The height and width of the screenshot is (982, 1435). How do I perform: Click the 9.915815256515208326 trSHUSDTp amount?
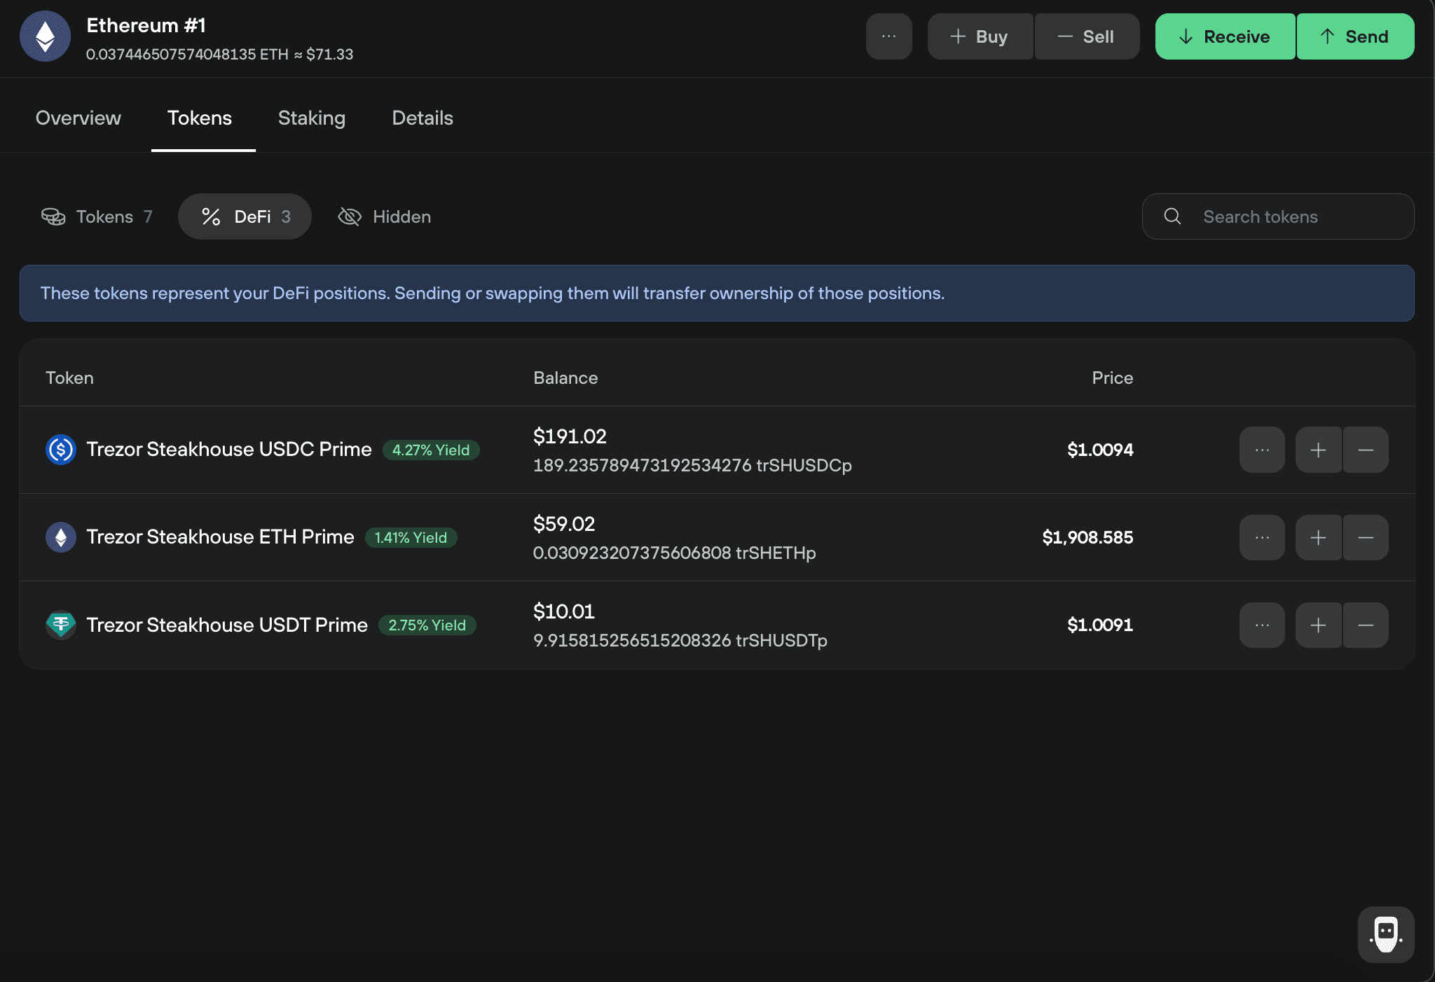pos(680,640)
